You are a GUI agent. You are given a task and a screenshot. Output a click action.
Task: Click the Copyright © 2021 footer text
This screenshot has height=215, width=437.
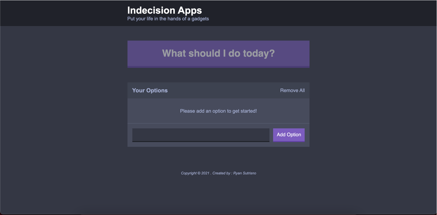[x=195, y=173]
